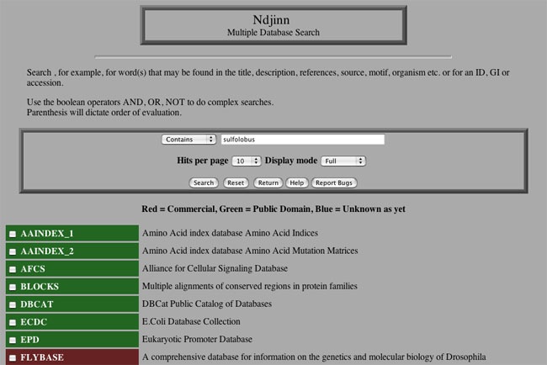
Task: Mark the EPD checkbox
Action: pos(13,340)
